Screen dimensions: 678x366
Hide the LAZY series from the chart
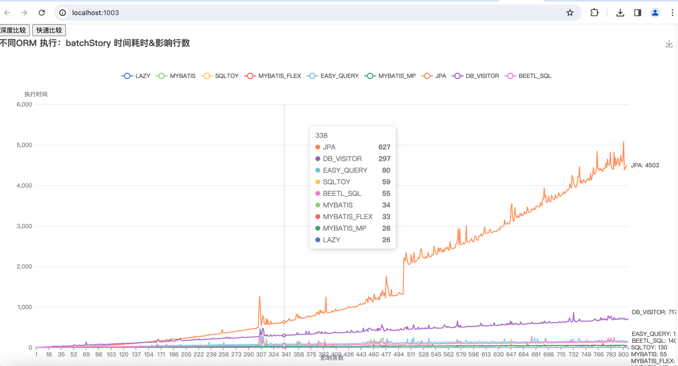(x=136, y=75)
